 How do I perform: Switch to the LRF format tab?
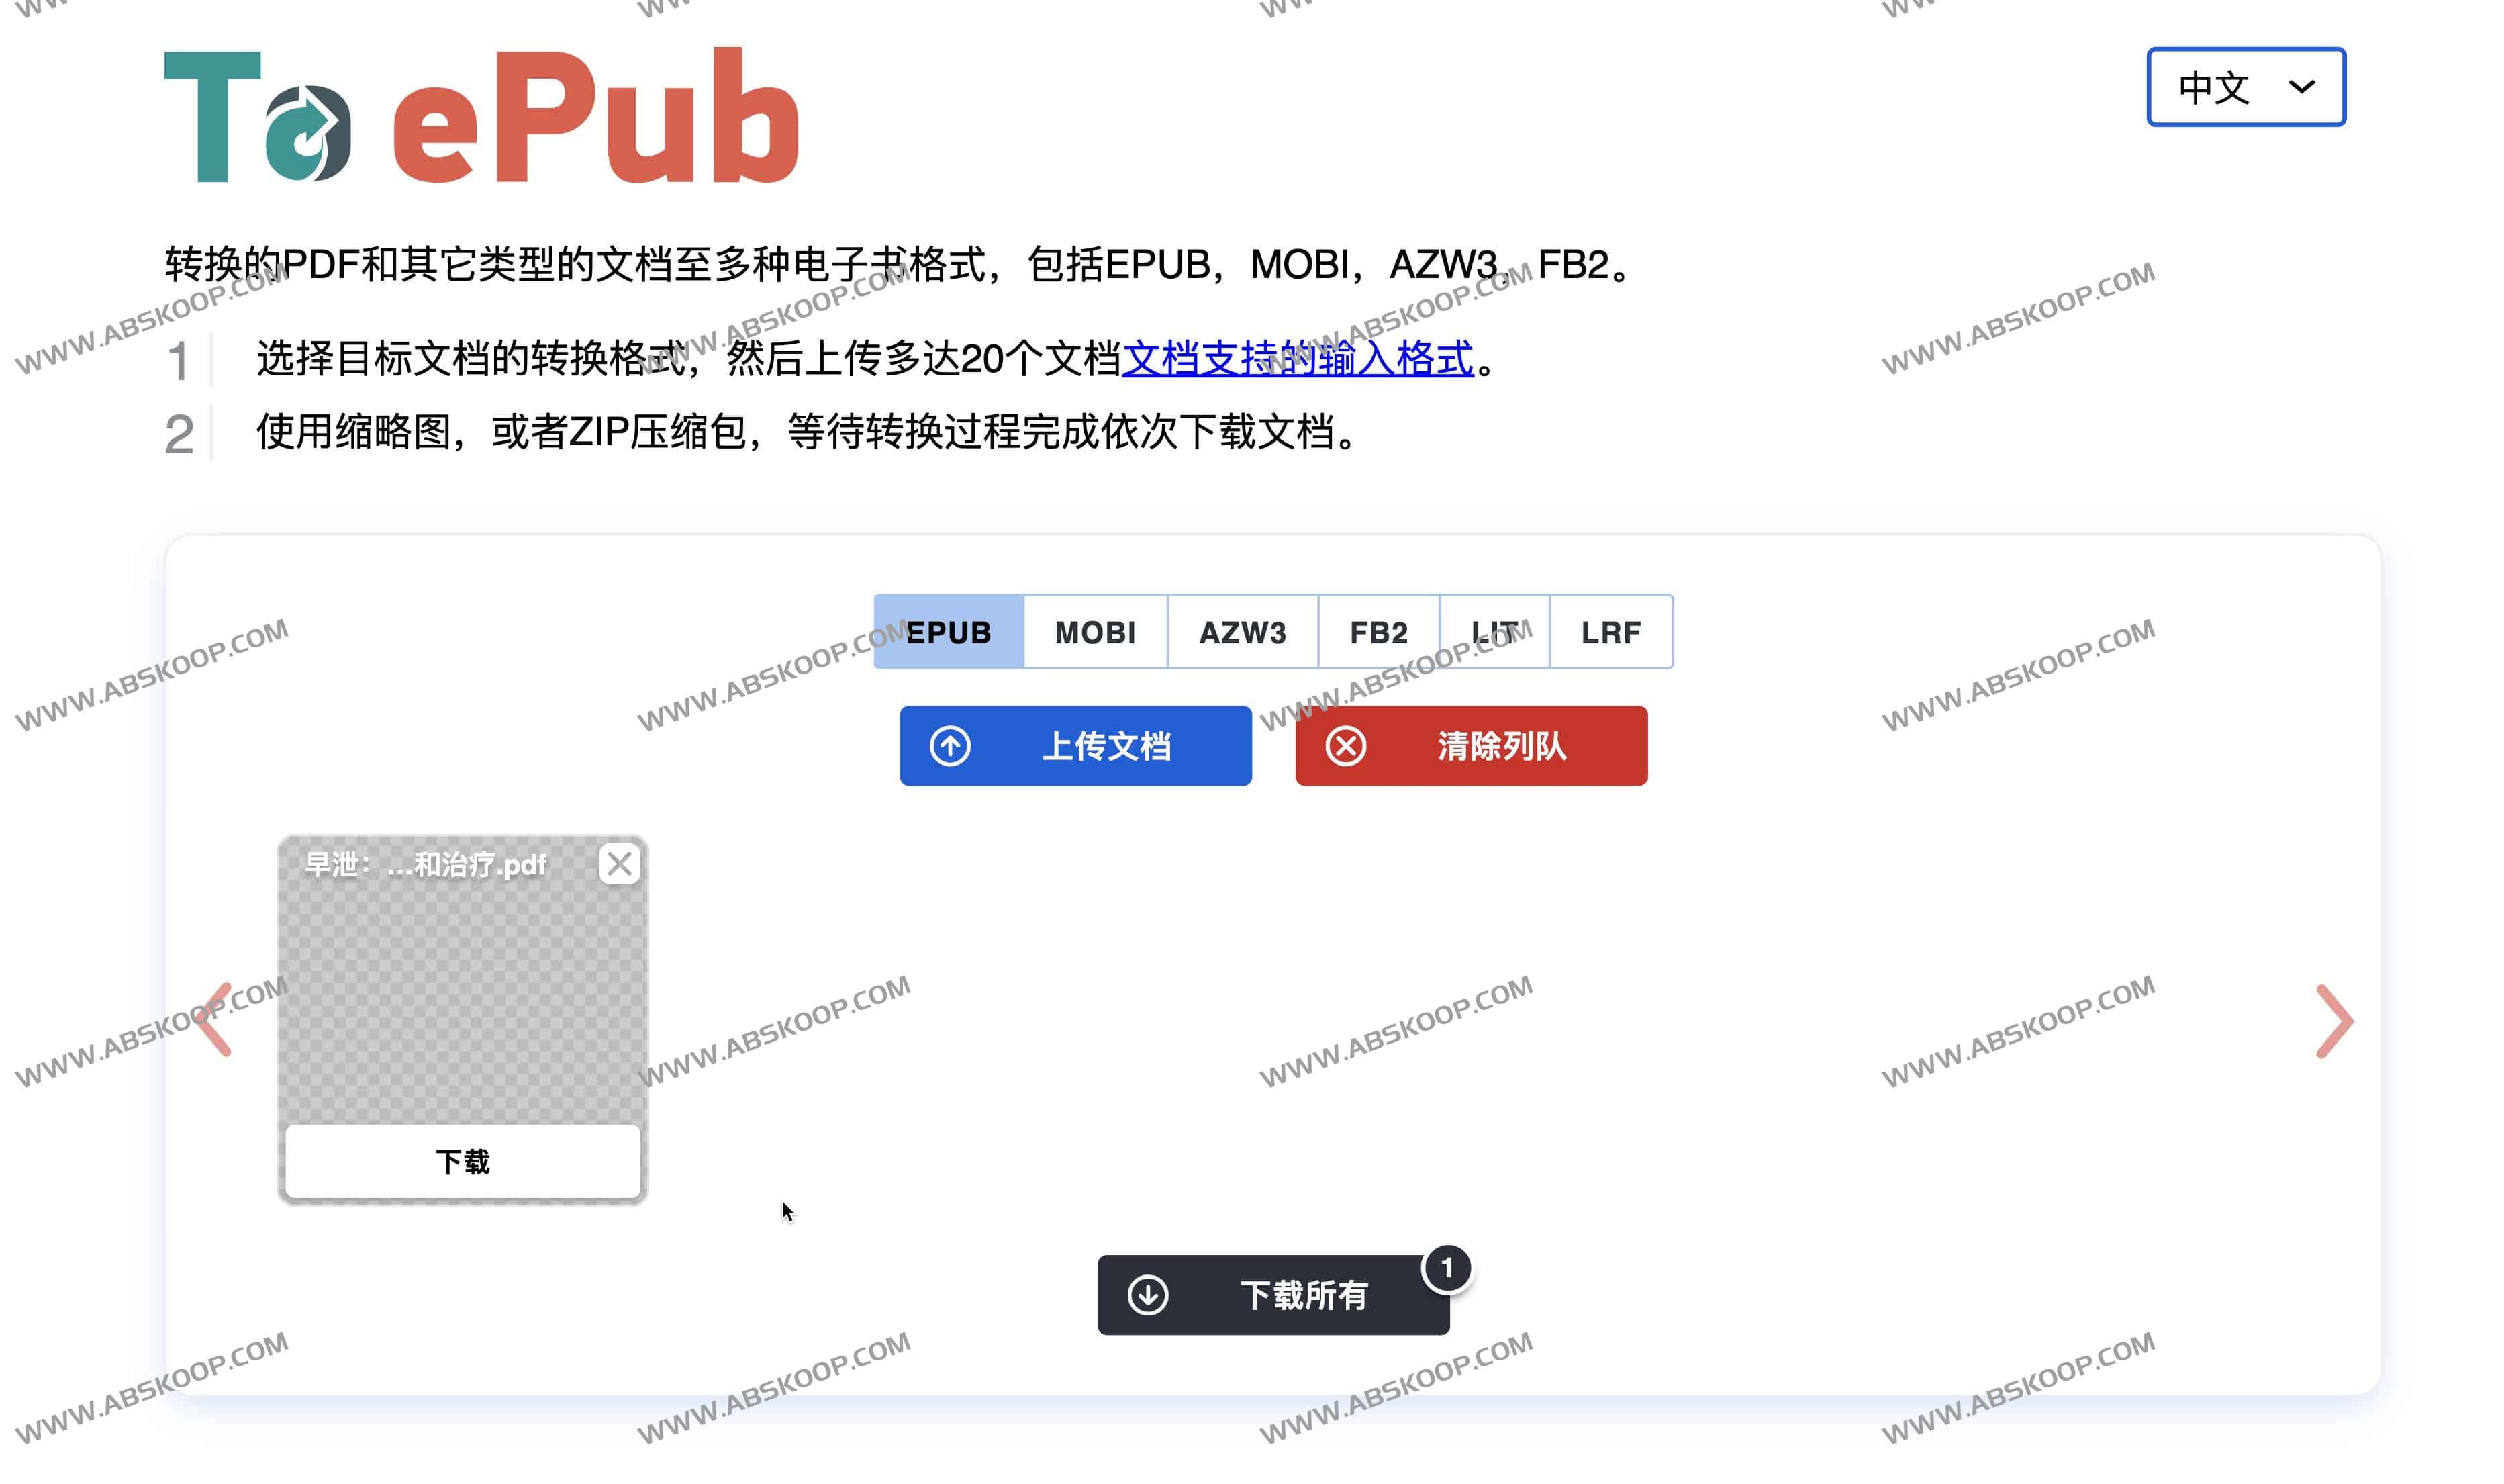pyautogui.click(x=1610, y=631)
